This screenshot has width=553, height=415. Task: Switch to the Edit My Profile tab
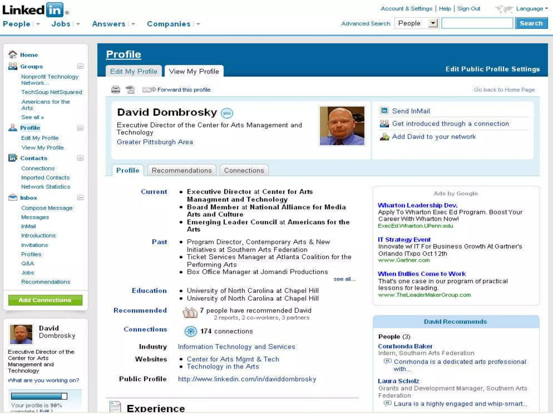pos(134,72)
